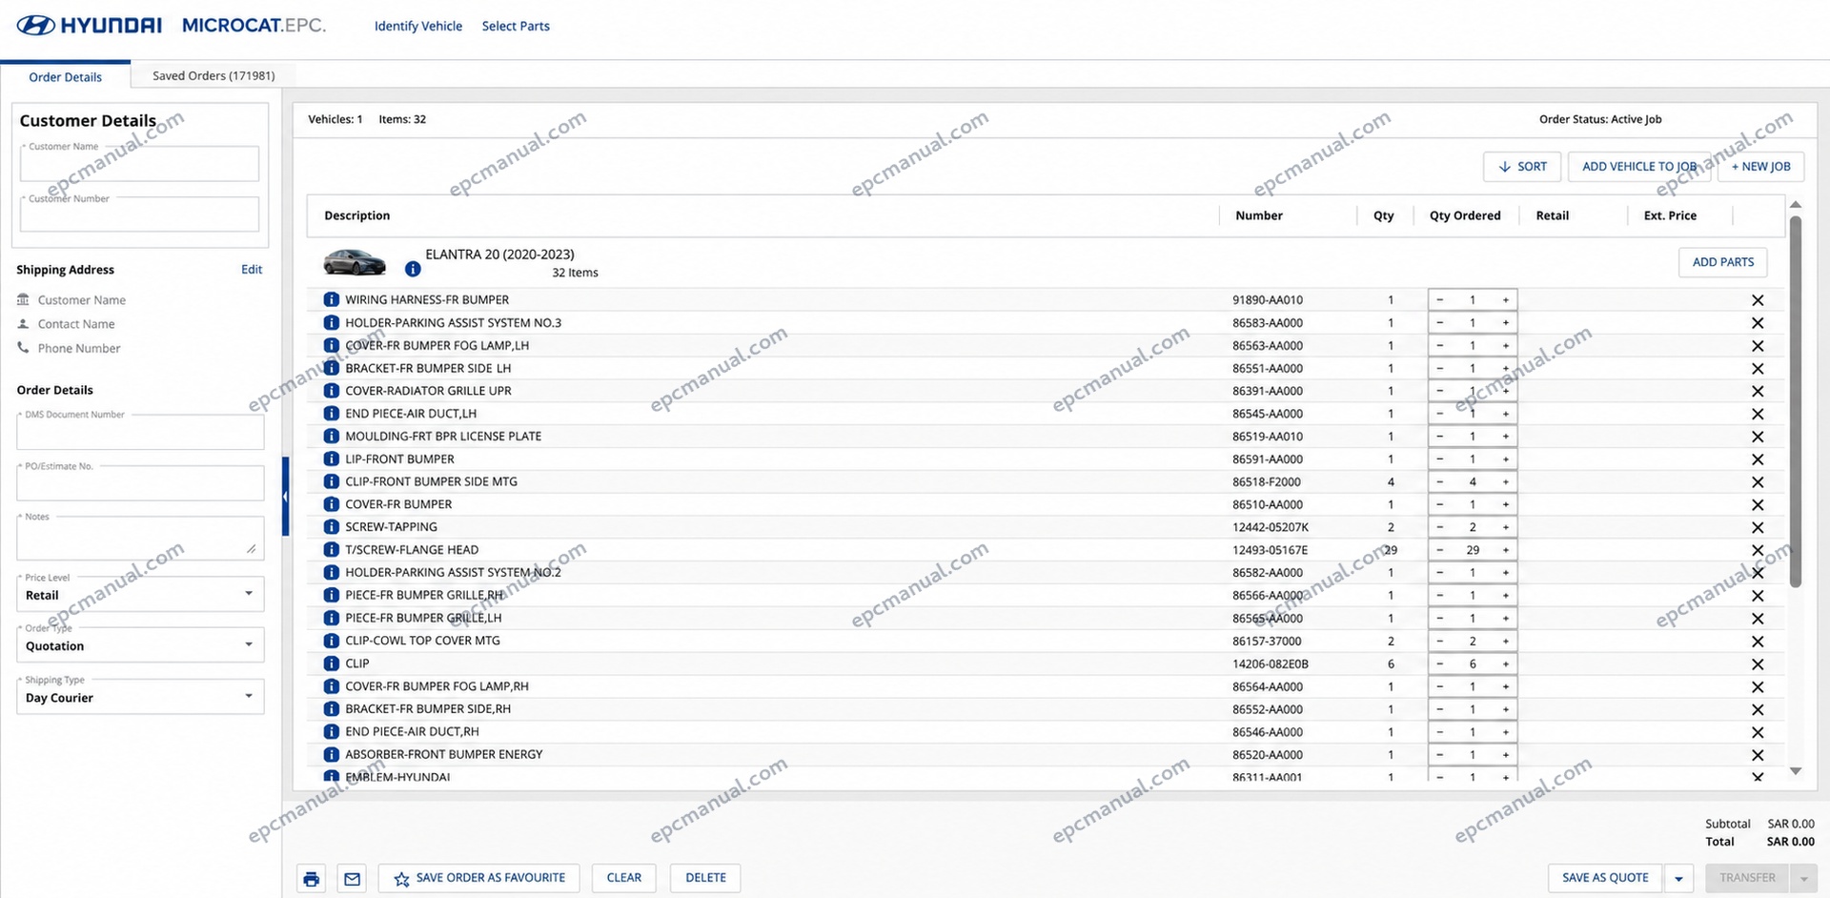Viewport: 1830px width, 898px height.
Task: Remove COVER-FR BUMPER row using X
Action: (x=1758, y=505)
